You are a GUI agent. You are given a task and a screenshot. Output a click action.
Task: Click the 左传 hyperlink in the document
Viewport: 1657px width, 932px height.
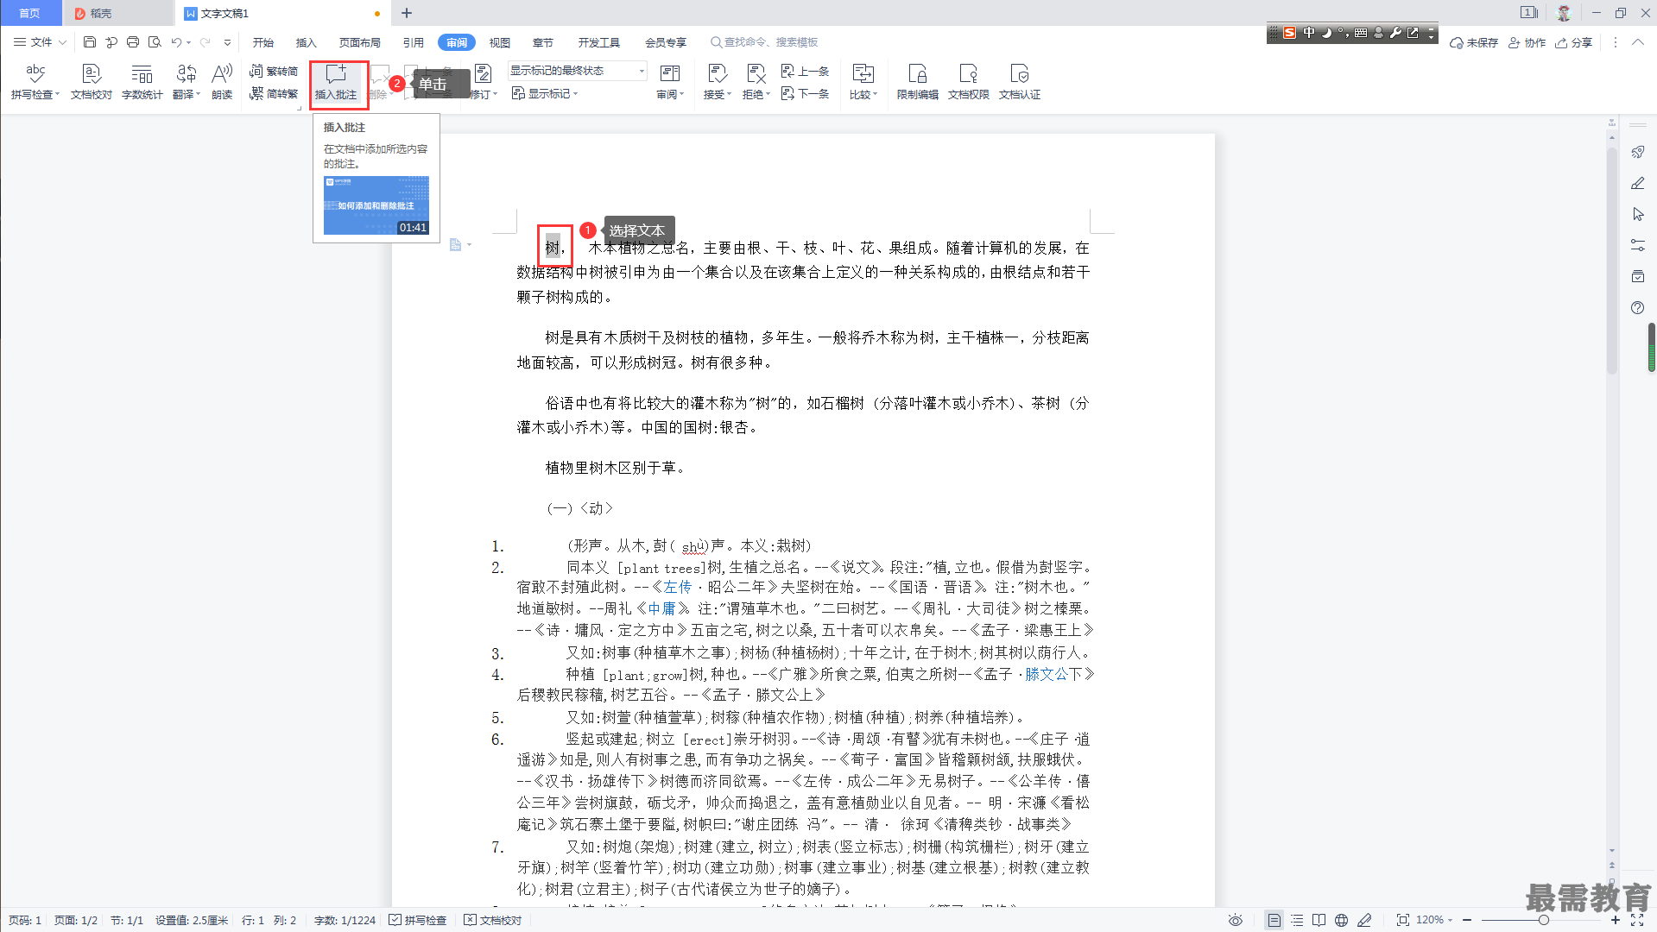click(x=678, y=588)
